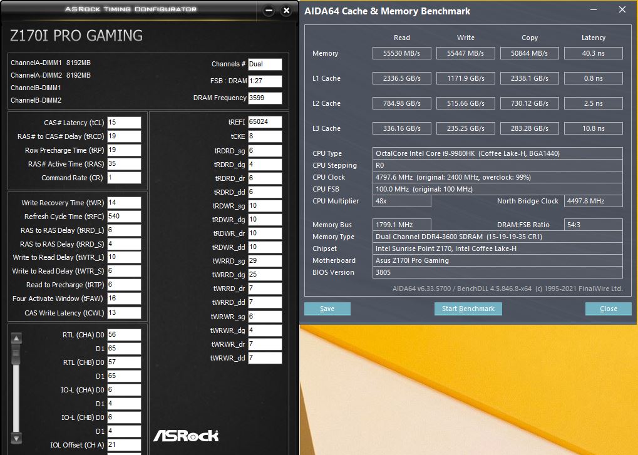Click the Four Activate Window (tFAW) field
Viewport: 638px width, 455px height.
(x=124, y=299)
